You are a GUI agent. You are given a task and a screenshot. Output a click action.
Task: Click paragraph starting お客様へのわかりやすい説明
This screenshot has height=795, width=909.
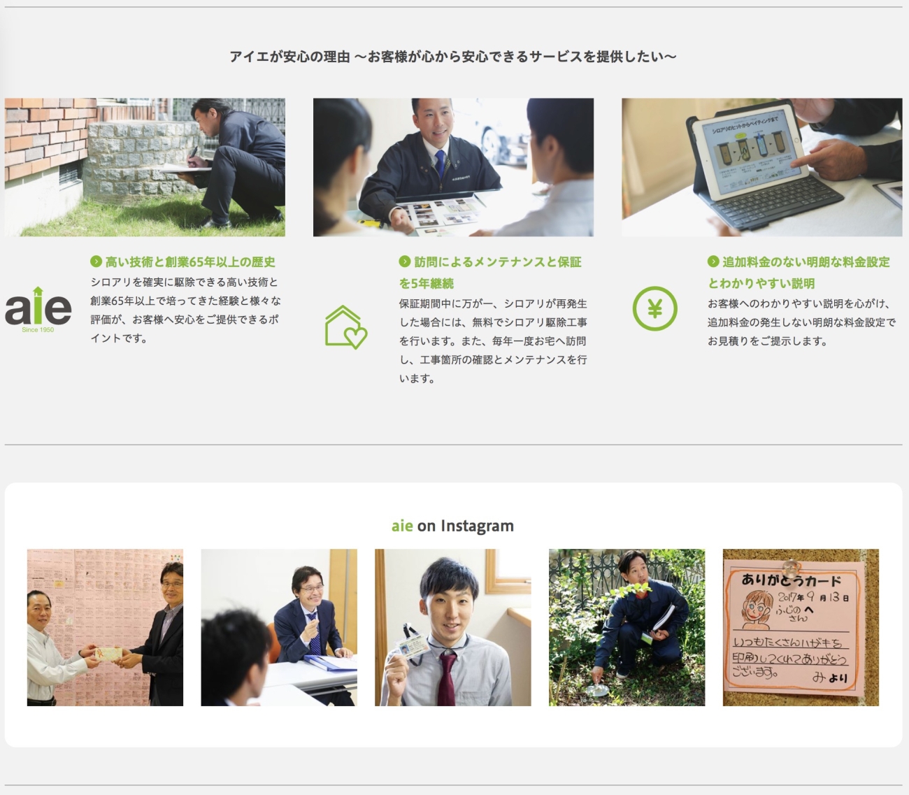point(801,322)
